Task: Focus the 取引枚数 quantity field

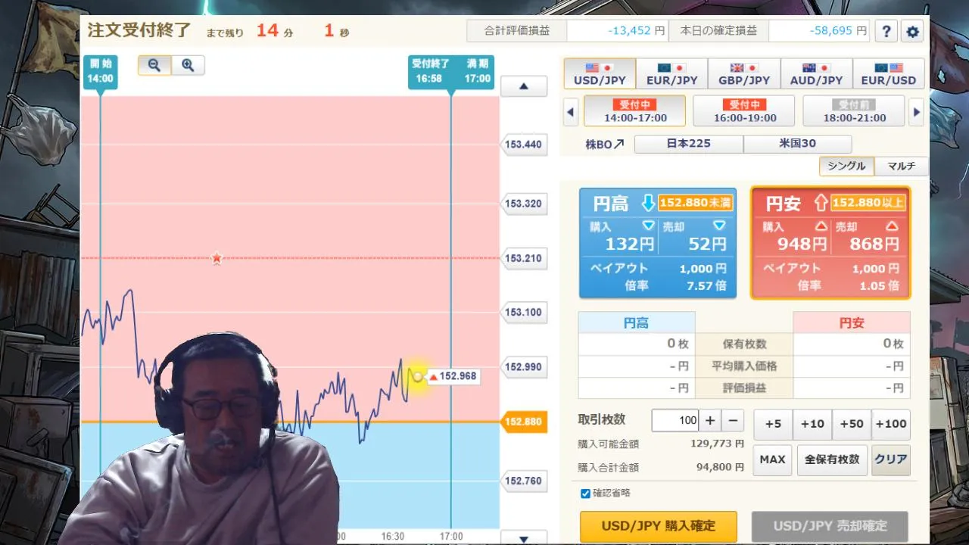Action: click(x=675, y=420)
